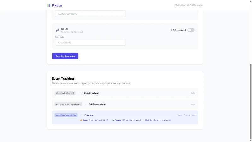Click the Purchase event name
The image size is (252, 142).
click(x=89, y=115)
